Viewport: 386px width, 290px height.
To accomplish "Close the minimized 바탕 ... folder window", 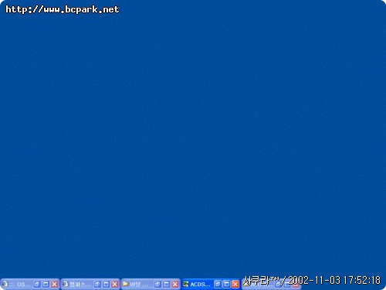I will click(x=175, y=284).
